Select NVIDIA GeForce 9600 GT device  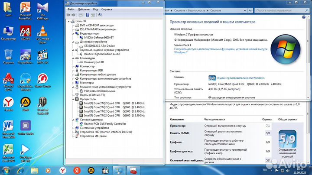(99, 38)
